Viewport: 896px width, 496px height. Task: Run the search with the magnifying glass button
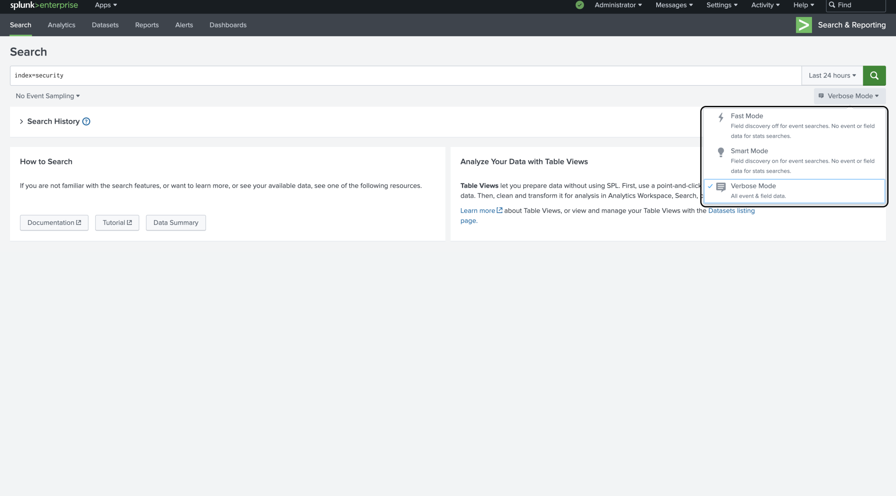(874, 75)
